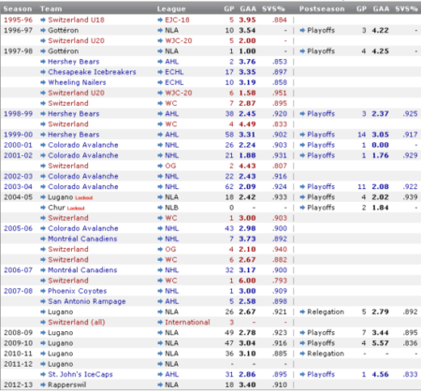421x391 pixels.
Task: Select GAA value 6.00 in 2006-07 WC row
Action: [x=247, y=281]
